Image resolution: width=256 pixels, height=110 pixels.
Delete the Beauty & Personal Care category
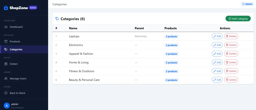tap(231, 80)
